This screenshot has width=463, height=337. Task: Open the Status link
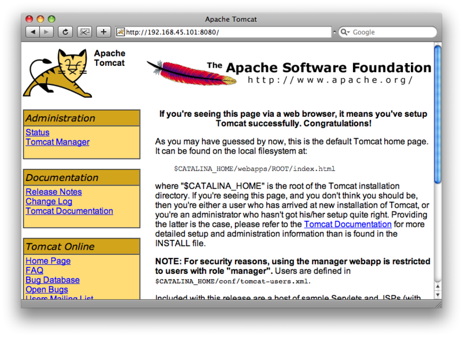(x=38, y=132)
